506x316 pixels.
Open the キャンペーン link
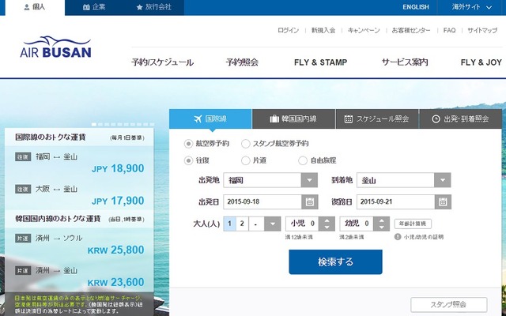[364, 30]
